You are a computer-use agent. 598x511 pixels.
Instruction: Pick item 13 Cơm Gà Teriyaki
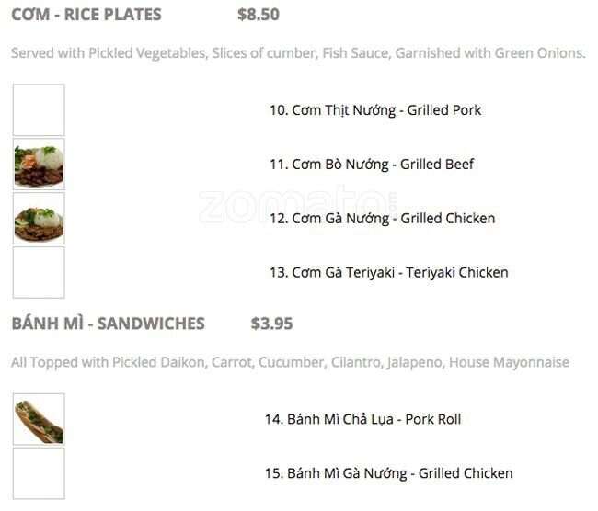pos(387,273)
